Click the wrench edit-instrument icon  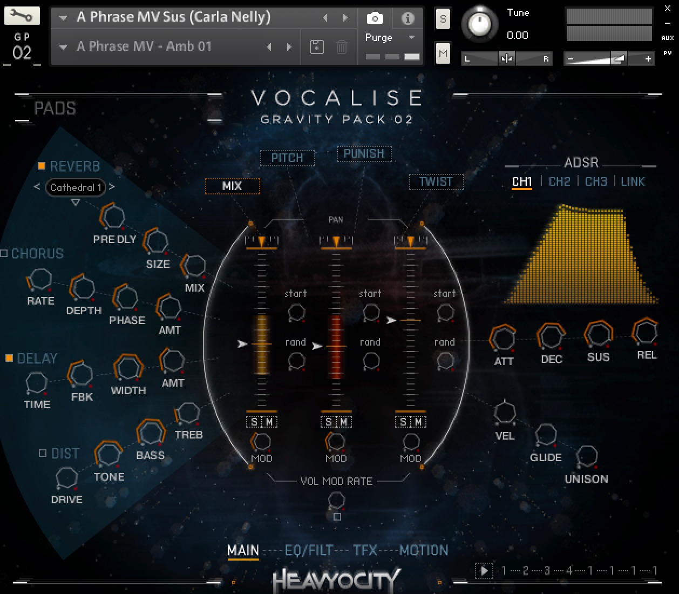coord(22,16)
